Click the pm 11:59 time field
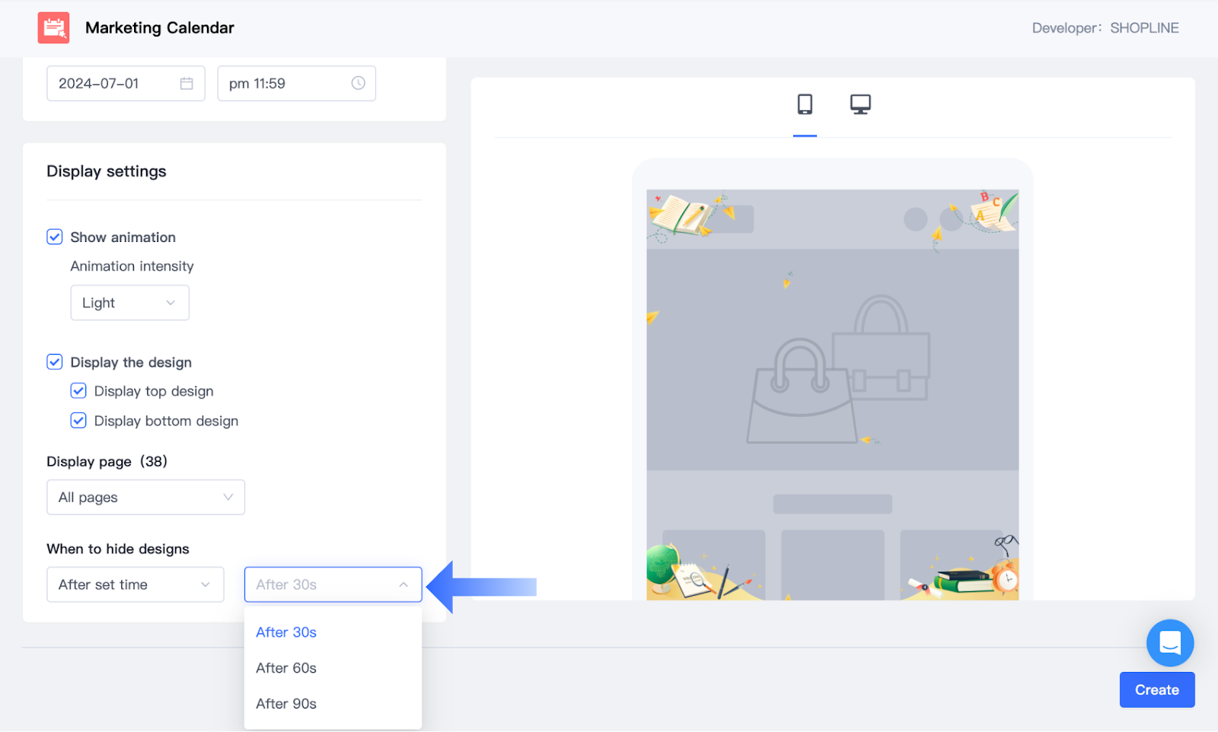This screenshot has width=1218, height=732. point(297,84)
